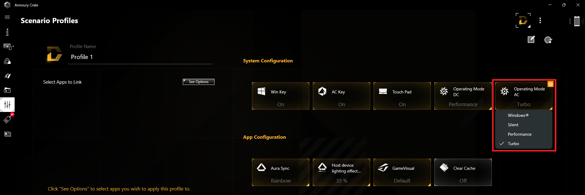Expand the GameVisual Default dropdown
The height and width of the screenshot is (195, 585).
pos(402,172)
